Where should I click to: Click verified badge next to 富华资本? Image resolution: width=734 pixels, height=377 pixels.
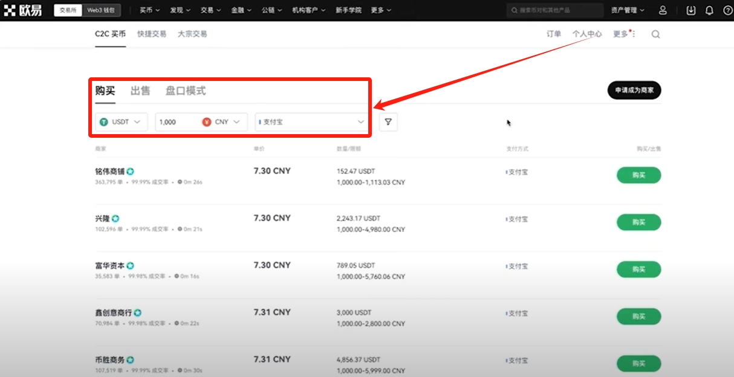point(130,266)
